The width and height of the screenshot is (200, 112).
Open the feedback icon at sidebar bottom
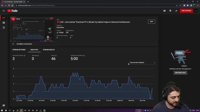click(4, 105)
